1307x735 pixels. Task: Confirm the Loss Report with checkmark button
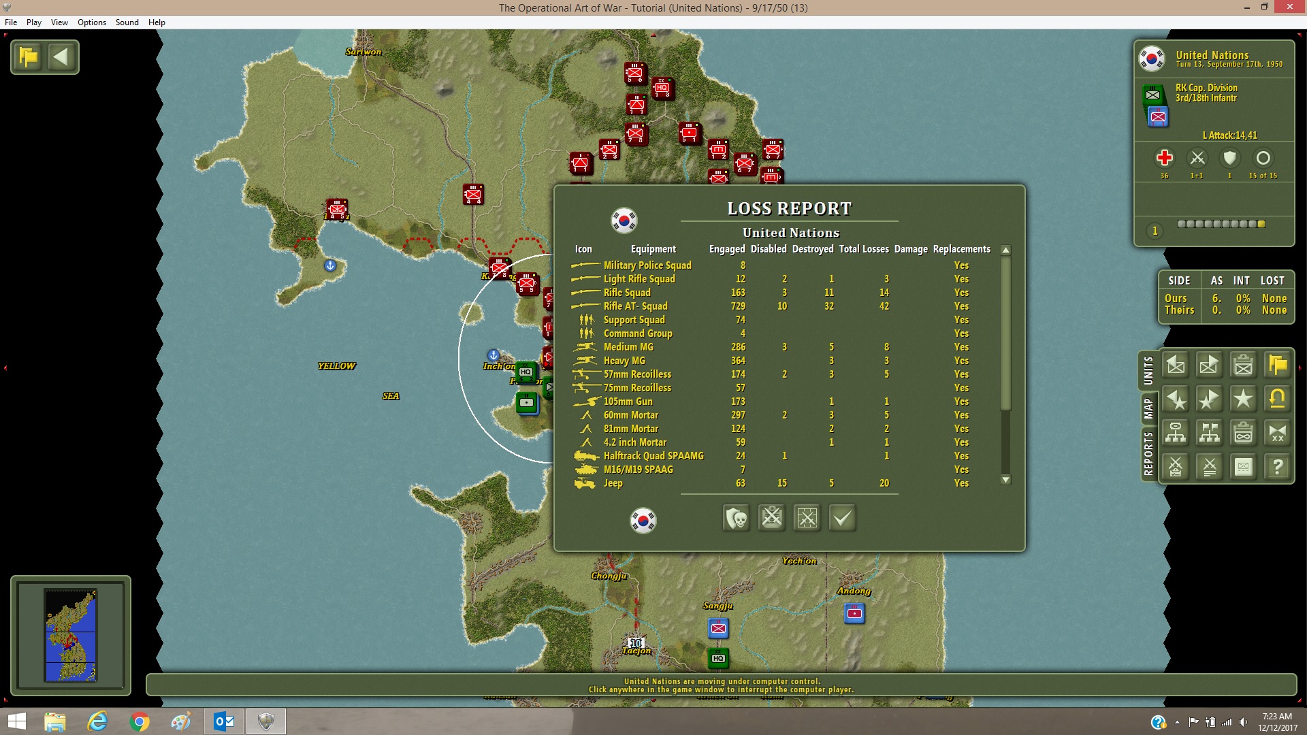842,518
